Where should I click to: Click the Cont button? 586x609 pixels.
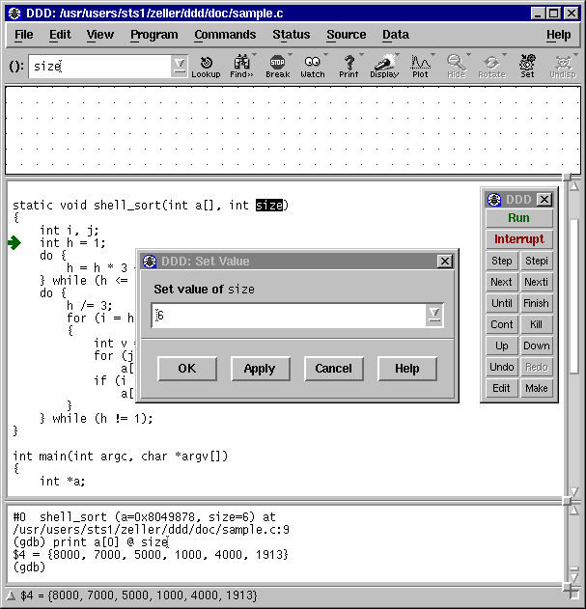click(x=502, y=324)
